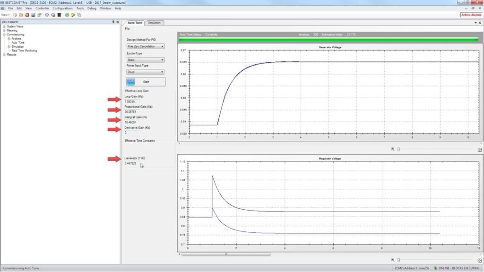Open the Design Method For PID dropdown
484x272 pixels.
pos(146,46)
